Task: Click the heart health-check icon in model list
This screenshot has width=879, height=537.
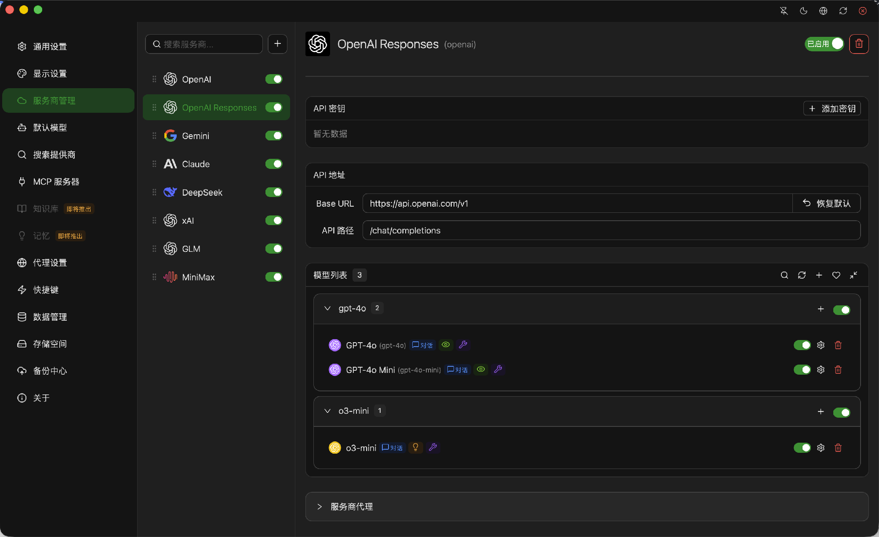Action: [x=836, y=275]
